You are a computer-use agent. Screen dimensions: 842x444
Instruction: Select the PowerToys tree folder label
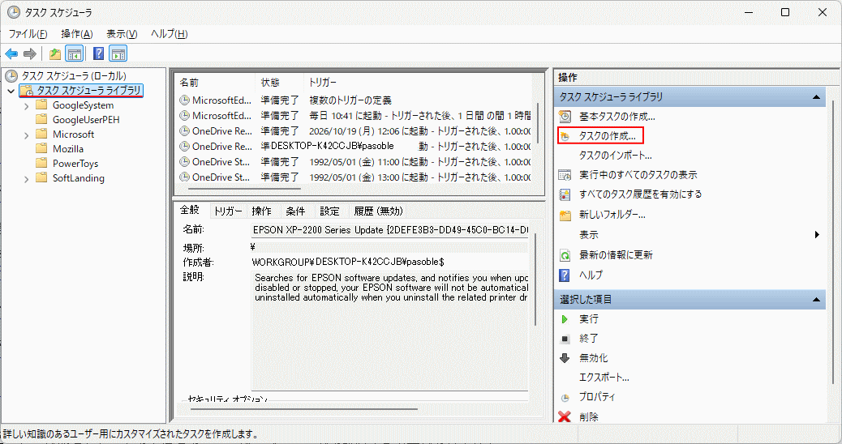(75, 164)
